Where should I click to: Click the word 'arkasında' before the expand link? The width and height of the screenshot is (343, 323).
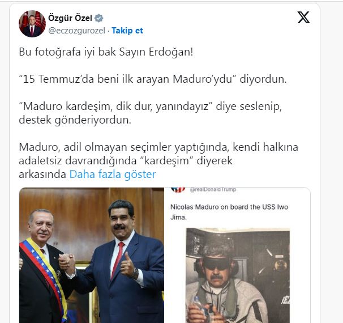[42, 175]
